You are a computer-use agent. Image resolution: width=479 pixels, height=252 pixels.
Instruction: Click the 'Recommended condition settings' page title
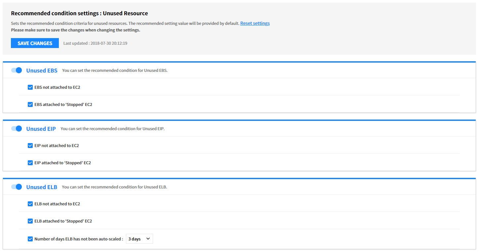click(79, 14)
